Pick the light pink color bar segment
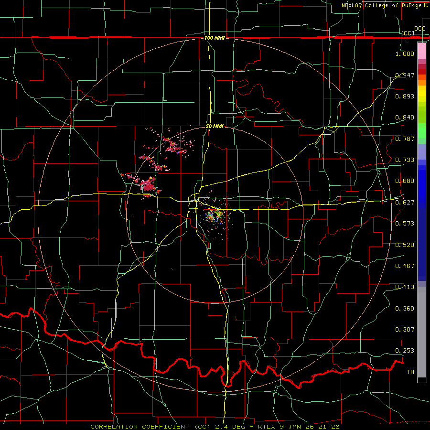The width and height of the screenshot is (430, 430). point(422,51)
